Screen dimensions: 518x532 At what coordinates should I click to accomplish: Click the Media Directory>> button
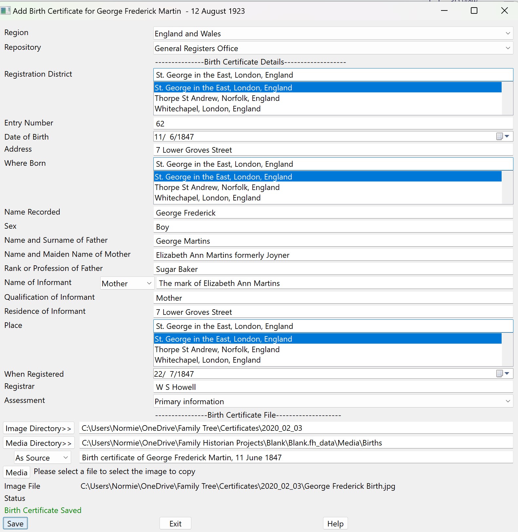(x=39, y=443)
